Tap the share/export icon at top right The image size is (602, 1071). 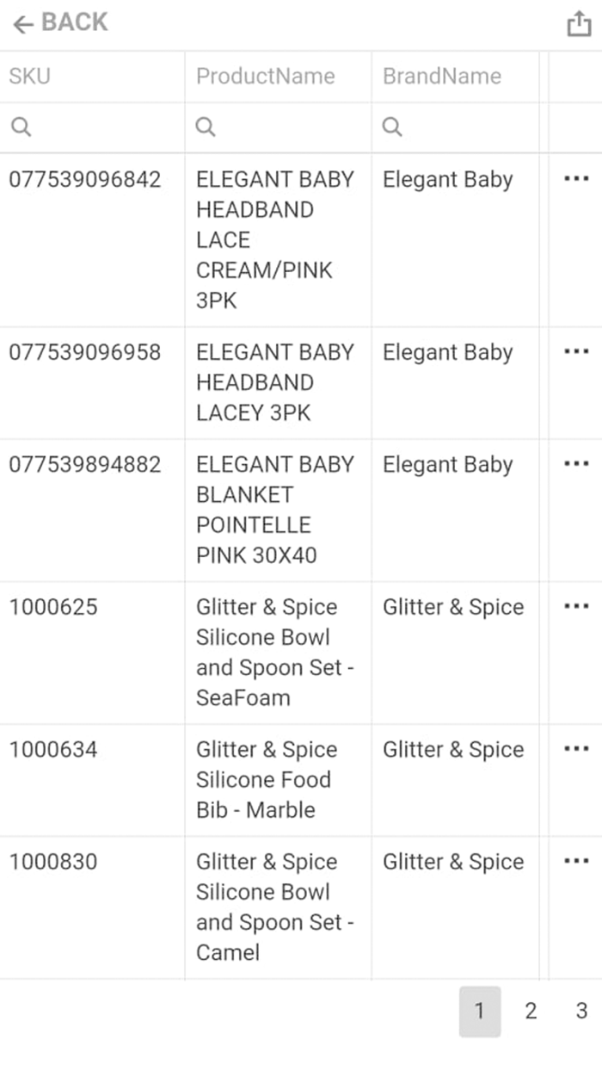(580, 22)
